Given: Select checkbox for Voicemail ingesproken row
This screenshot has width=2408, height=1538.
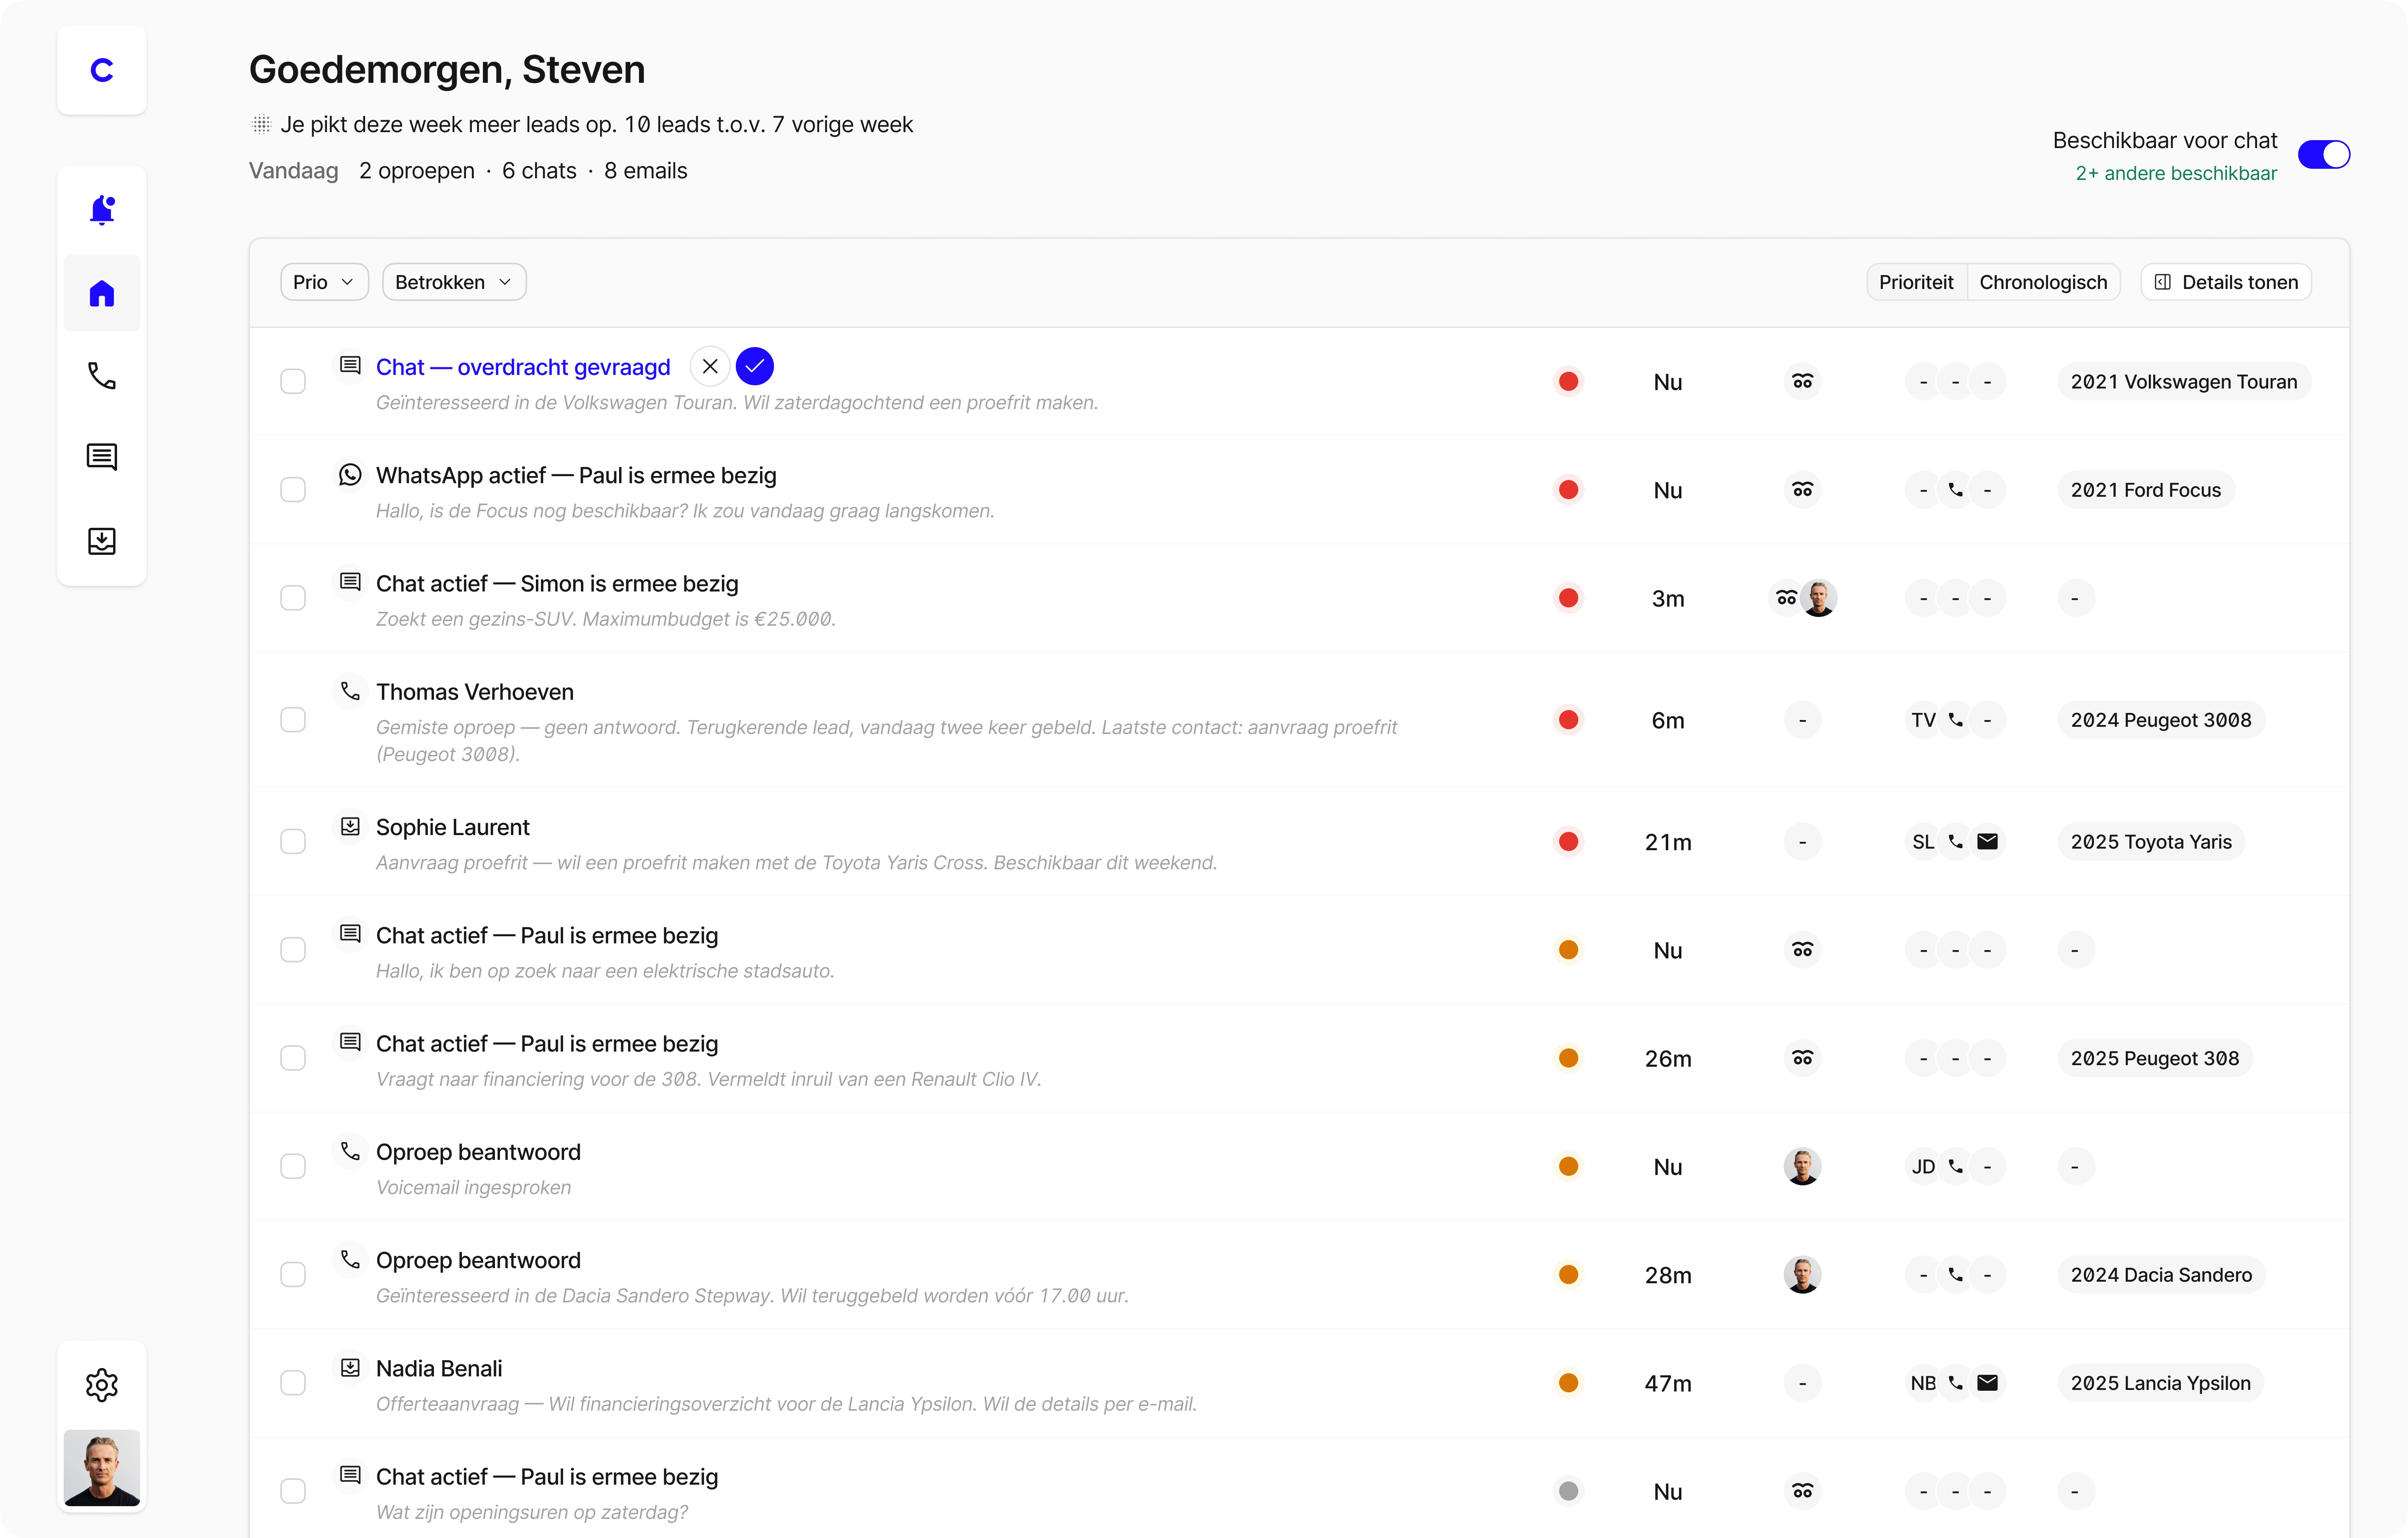Looking at the screenshot, I should (293, 1166).
